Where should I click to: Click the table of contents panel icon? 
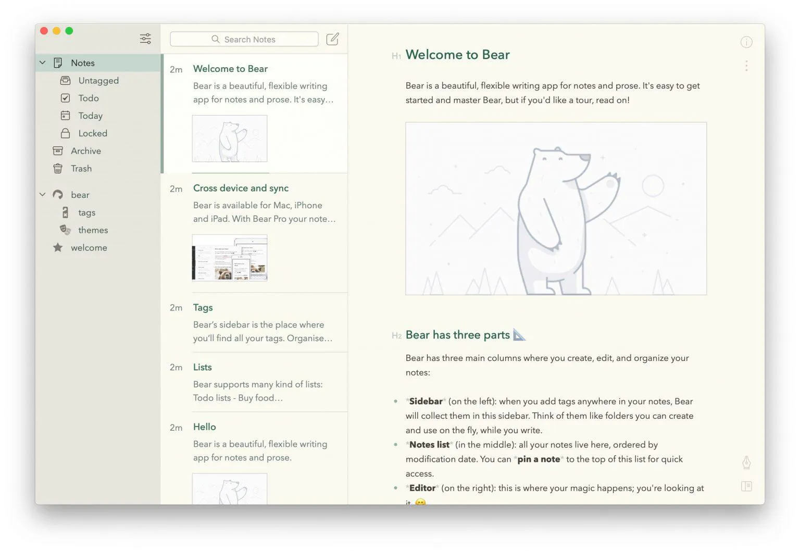click(x=746, y=486)
